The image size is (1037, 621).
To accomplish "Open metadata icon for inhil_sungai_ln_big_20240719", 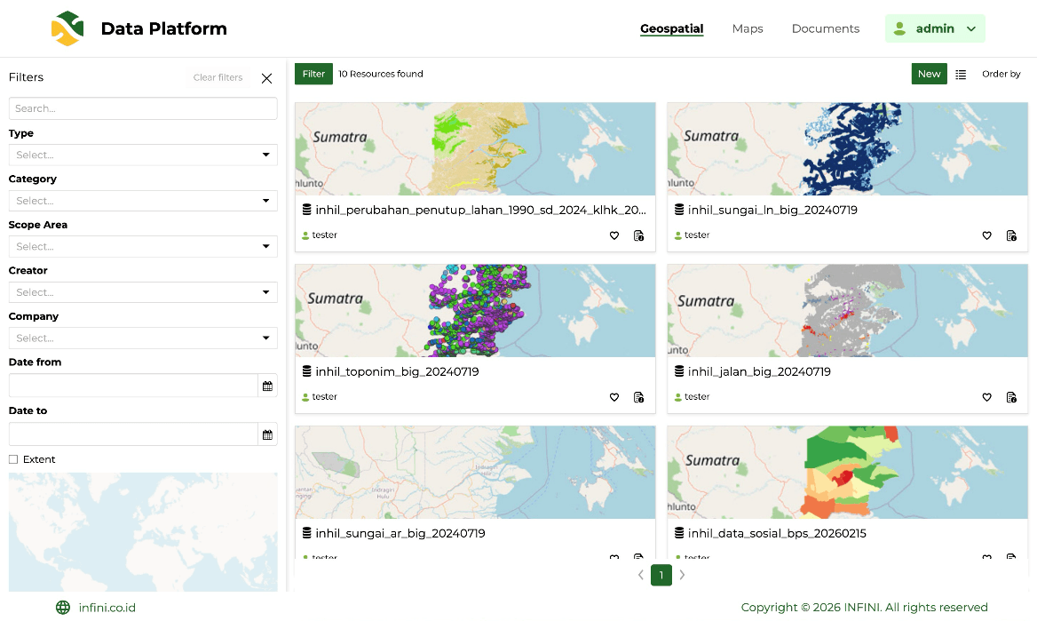I will (x=1011, y=235).
